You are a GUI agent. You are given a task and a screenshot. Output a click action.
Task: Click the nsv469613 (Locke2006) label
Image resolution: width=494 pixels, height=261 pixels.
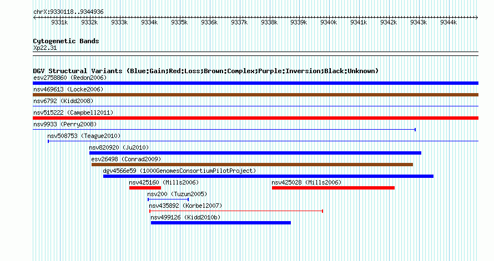68,89
